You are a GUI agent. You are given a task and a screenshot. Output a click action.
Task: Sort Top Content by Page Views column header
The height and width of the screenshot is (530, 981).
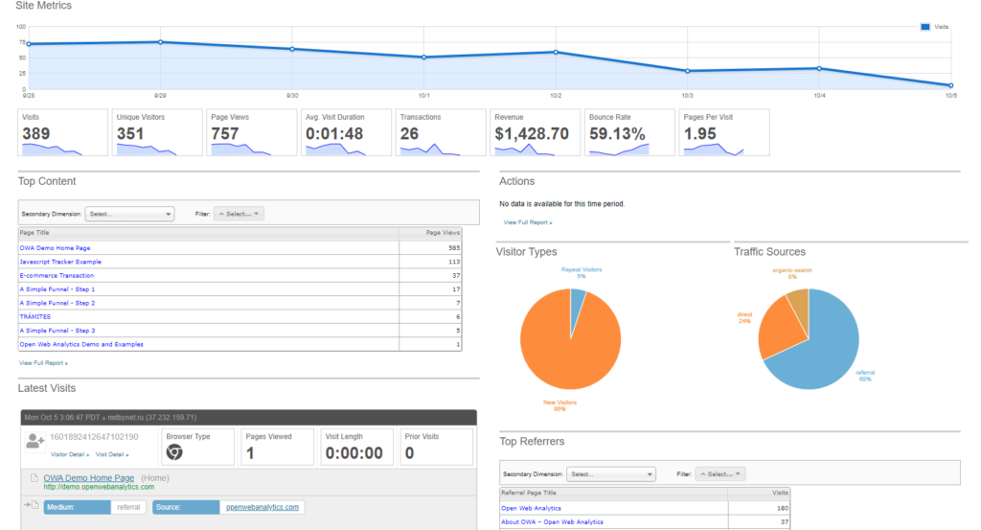[443, 232]
